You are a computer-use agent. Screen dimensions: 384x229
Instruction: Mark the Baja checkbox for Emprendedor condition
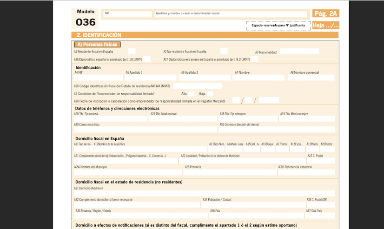click(210, 93)
